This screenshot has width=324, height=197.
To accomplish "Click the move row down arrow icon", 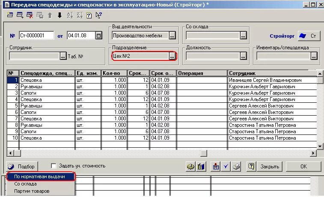I will tap(60, 15).
